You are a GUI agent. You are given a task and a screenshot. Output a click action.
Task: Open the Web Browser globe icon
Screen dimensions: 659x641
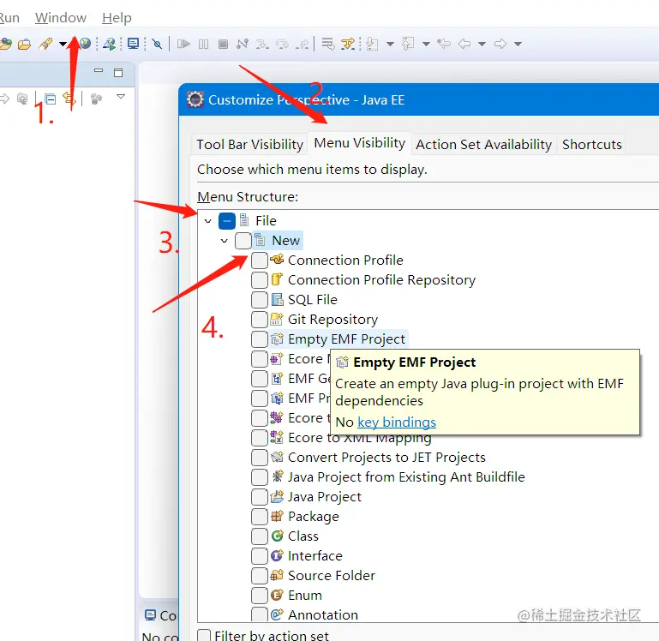tap(86, 44)
